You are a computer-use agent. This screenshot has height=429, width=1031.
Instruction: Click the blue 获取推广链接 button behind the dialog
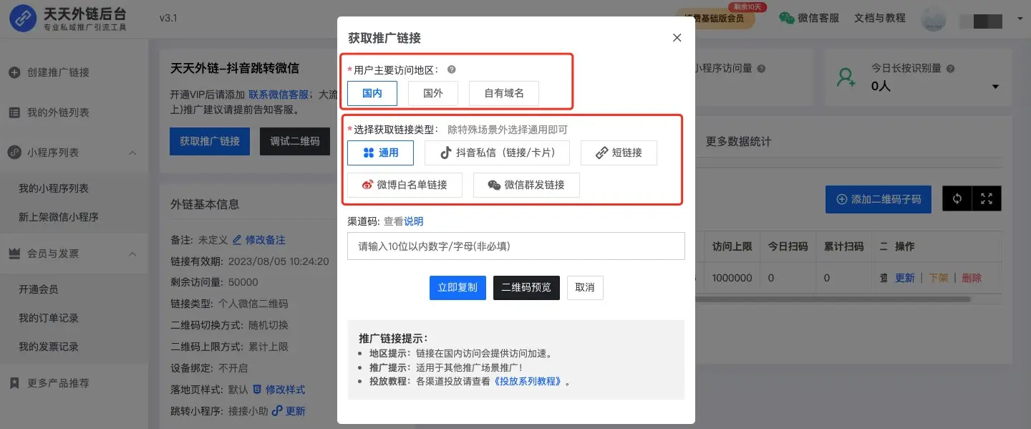(210, 141)
